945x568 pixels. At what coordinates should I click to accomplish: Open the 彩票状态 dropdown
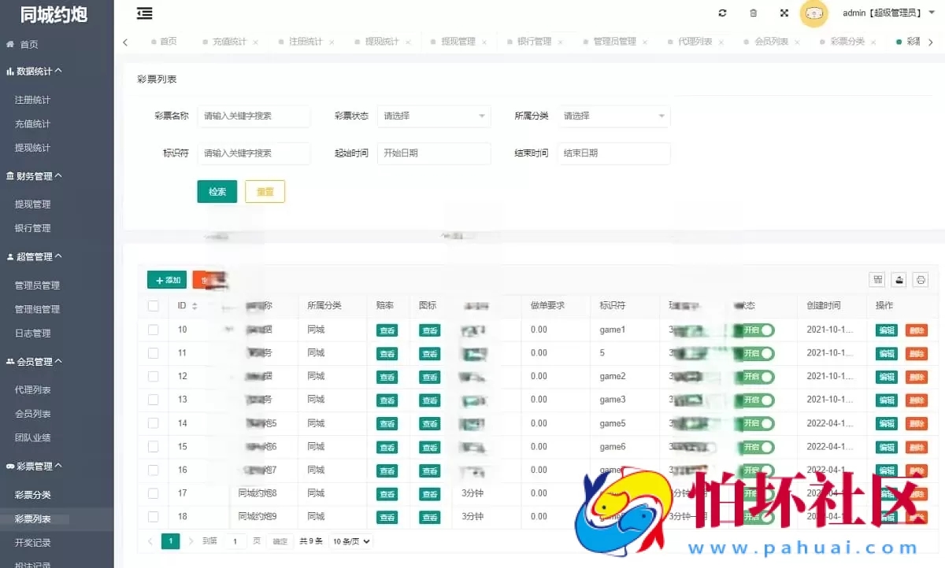[x=434, y=116]
